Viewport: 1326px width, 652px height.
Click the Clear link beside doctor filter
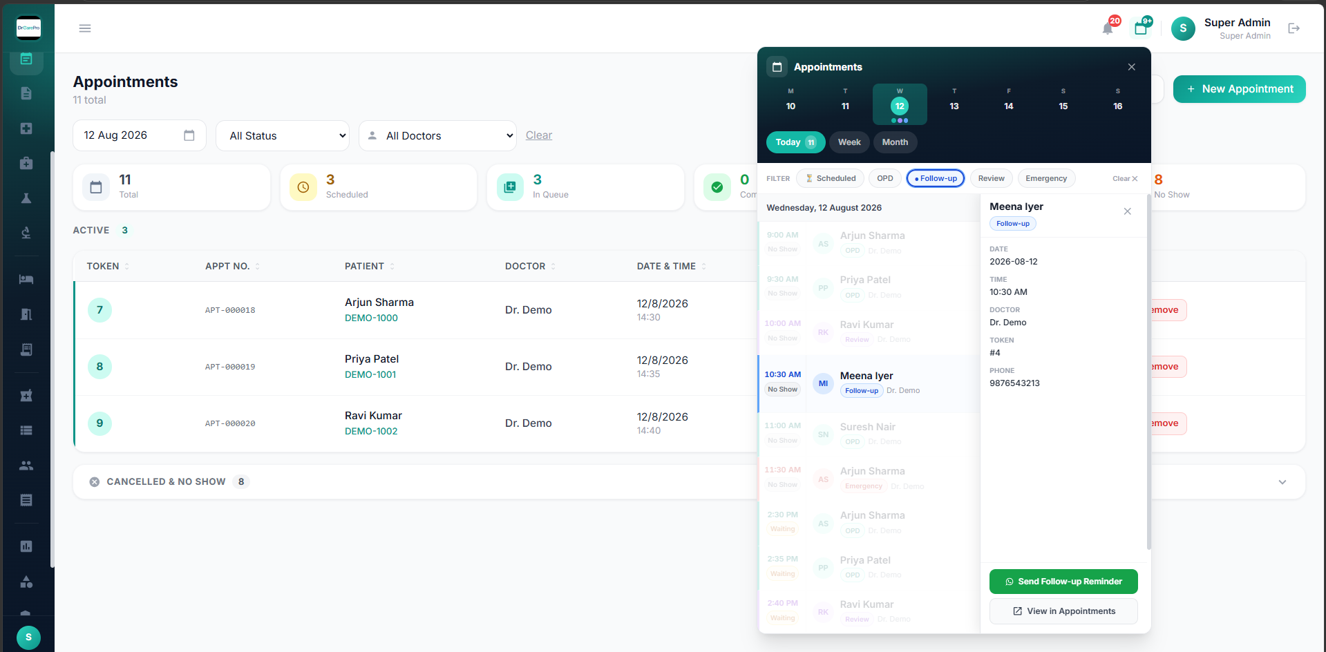pyautogui.click(x=539, y=135)
